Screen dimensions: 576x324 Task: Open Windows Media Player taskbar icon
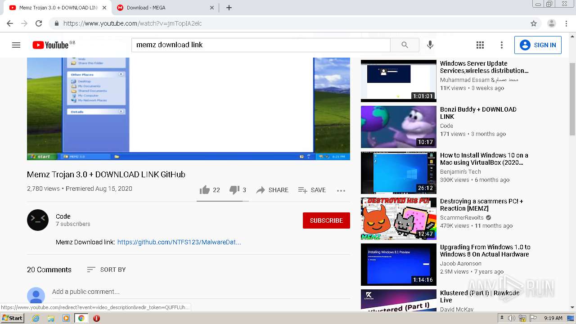66,318
